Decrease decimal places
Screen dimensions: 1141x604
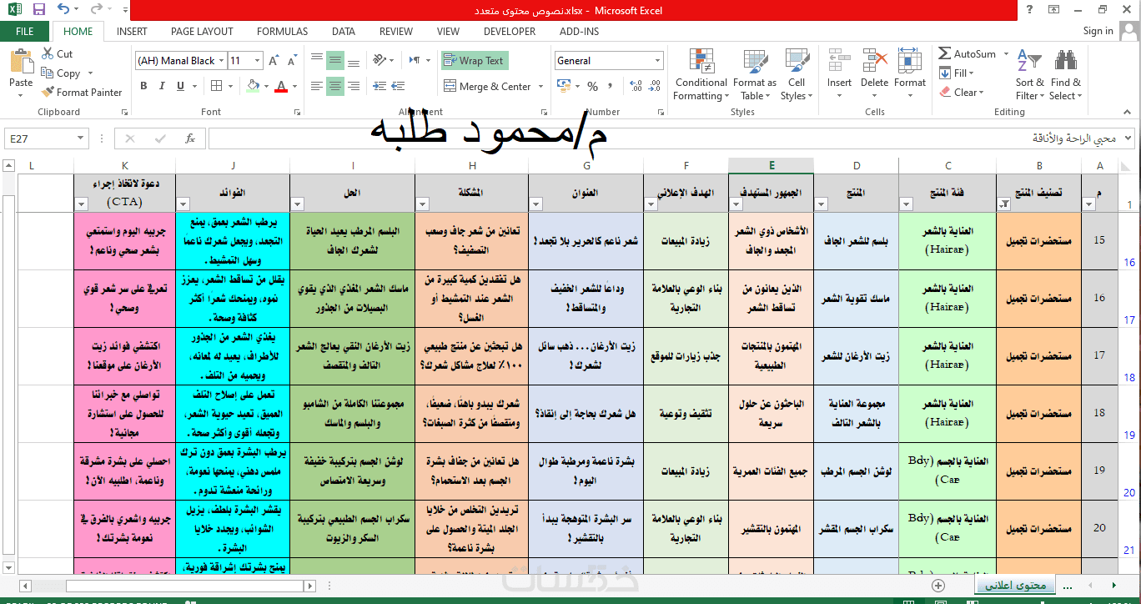656,86
